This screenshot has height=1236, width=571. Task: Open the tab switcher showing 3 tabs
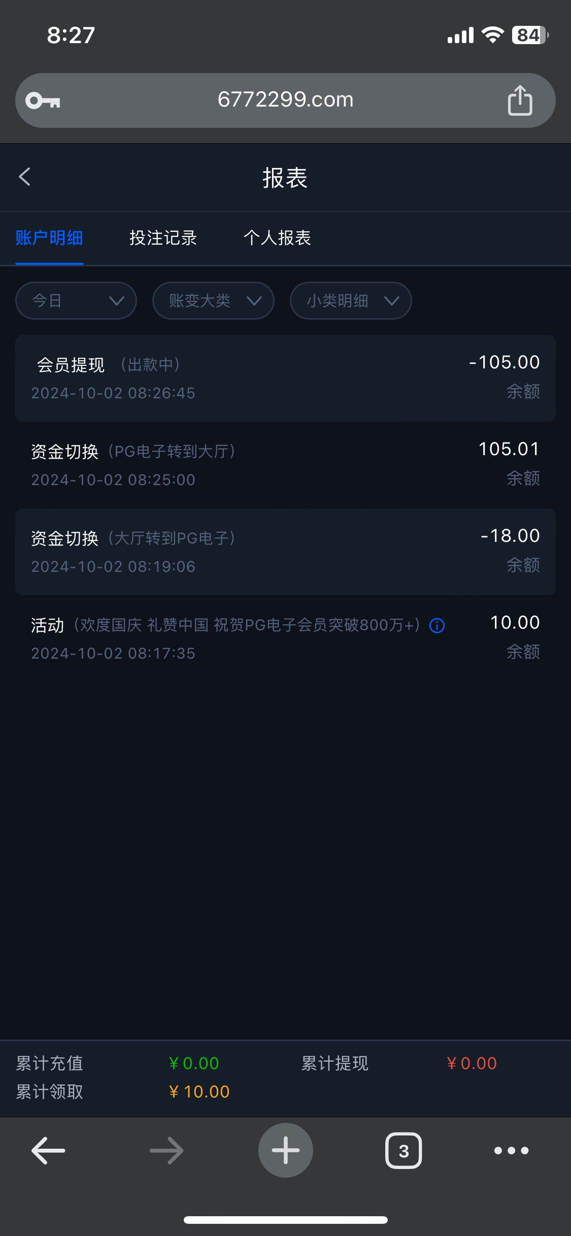tap(404, 1150)
